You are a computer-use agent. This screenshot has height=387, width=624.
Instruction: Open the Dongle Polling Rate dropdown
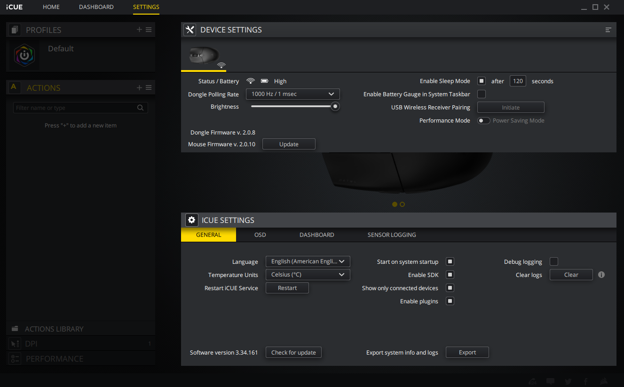tap(293, 94)
